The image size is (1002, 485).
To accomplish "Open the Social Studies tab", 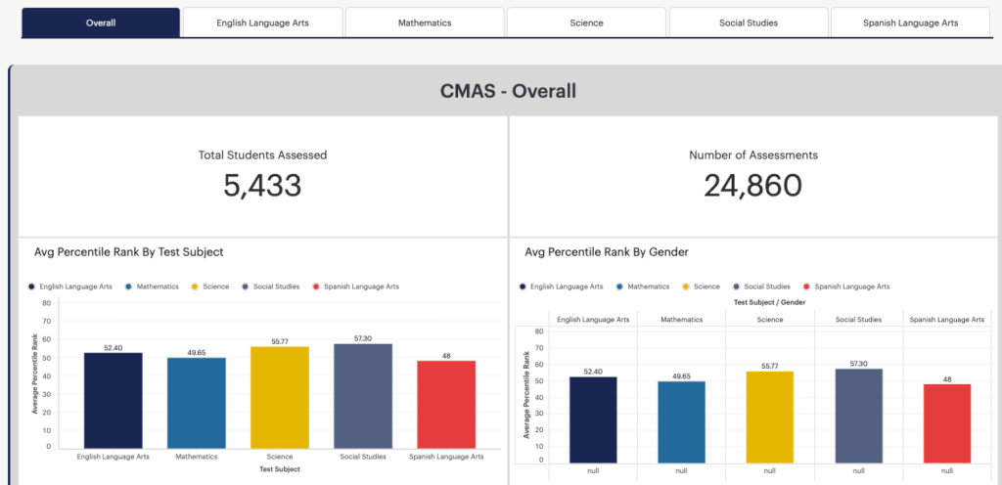I will point(749,22).
